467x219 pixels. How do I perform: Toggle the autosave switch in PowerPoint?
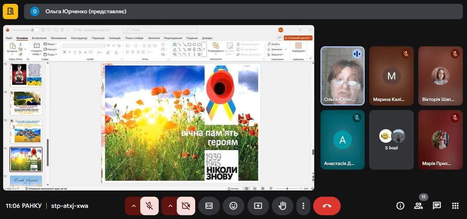(x=34, y=30)
